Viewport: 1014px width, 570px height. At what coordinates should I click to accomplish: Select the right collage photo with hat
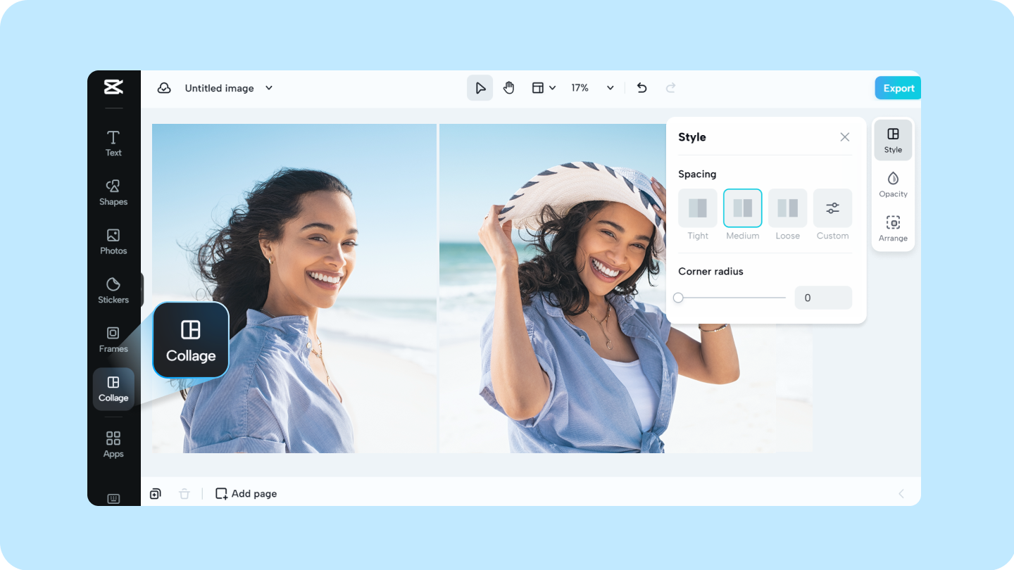553,289
